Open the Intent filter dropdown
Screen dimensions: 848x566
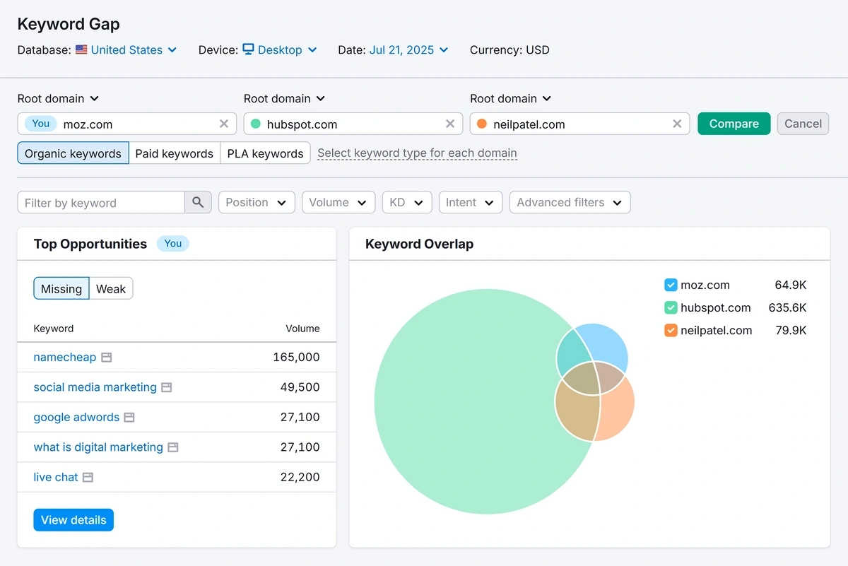tap(471, 203)
